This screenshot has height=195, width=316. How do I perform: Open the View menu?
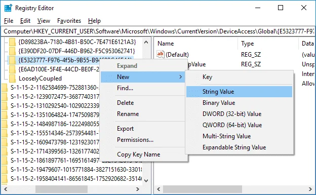(x=44, y=21)
